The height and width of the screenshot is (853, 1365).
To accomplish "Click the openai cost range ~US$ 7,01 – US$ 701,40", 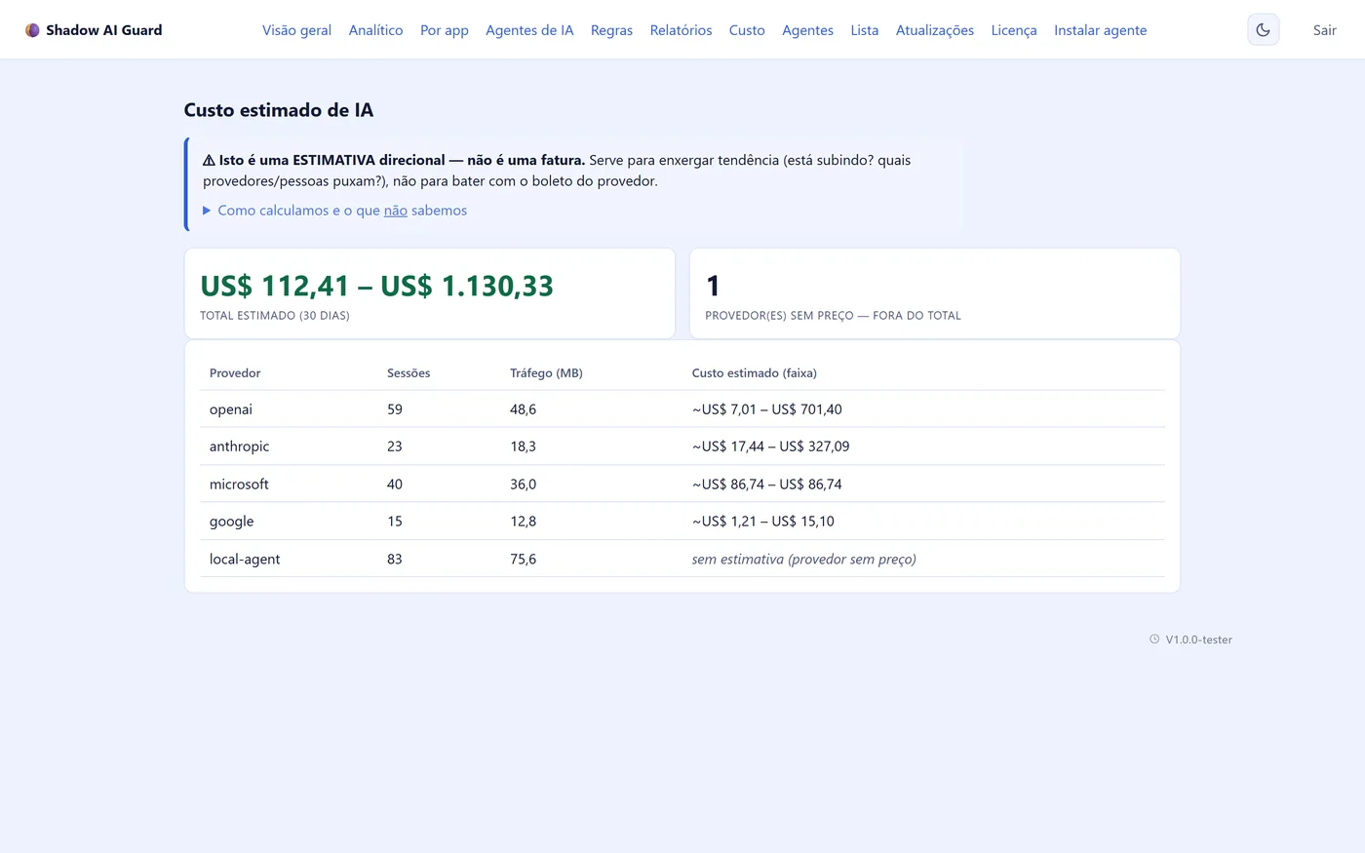I will (x=767, y=409).
